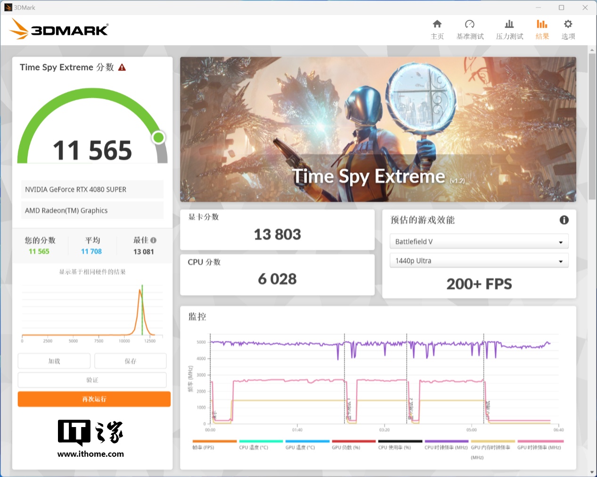
Task: Switch to the 基准测试 tab
Action: [x=469, y=29]
